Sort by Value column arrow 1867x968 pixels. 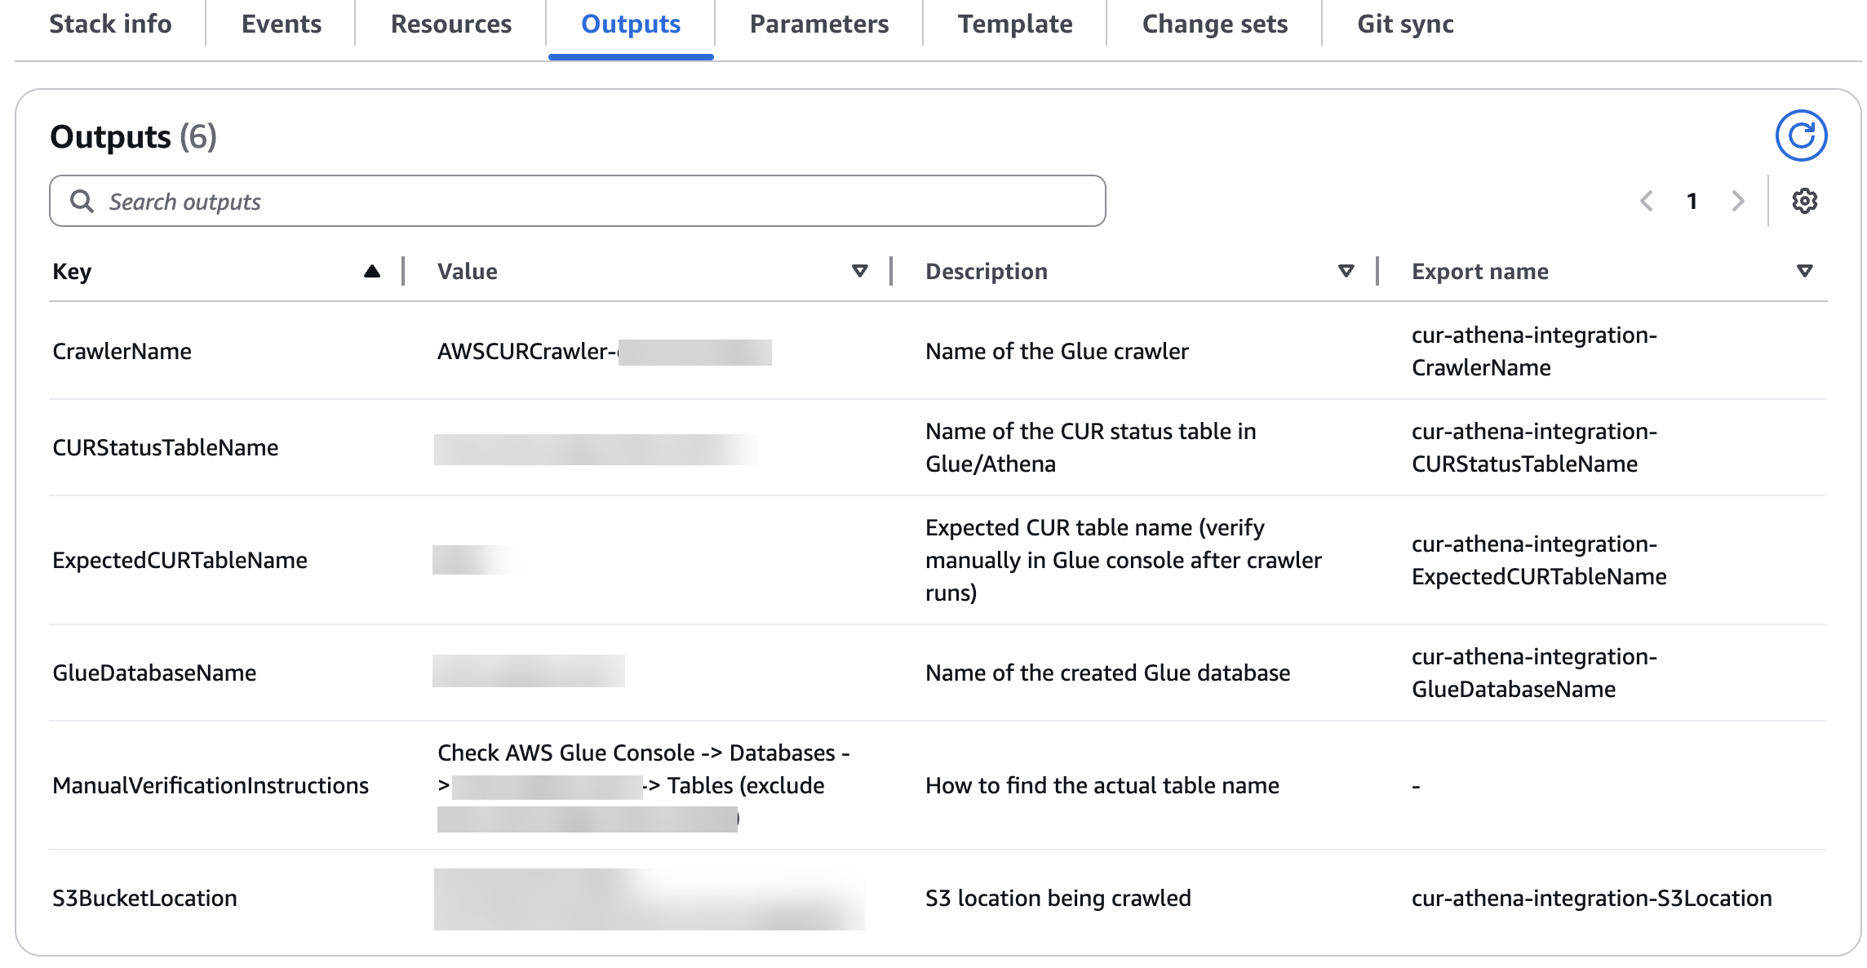[859, 271]
